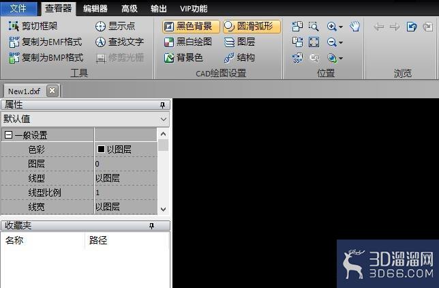Click the forward arrow in 浏览 group
This screenshot has height=288, width=439.
pyautogui.click(x=395, y=27)
